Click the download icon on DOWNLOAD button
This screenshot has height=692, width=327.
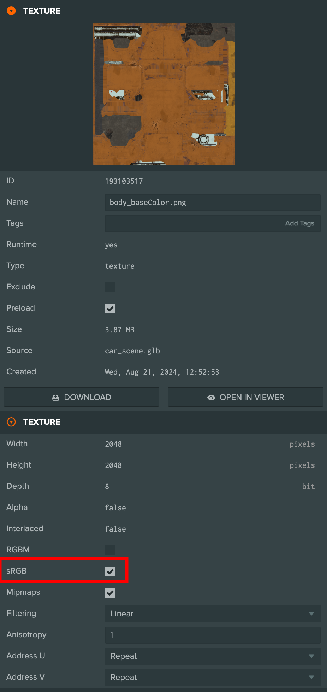pyautogui.click(x=55, y=398)
